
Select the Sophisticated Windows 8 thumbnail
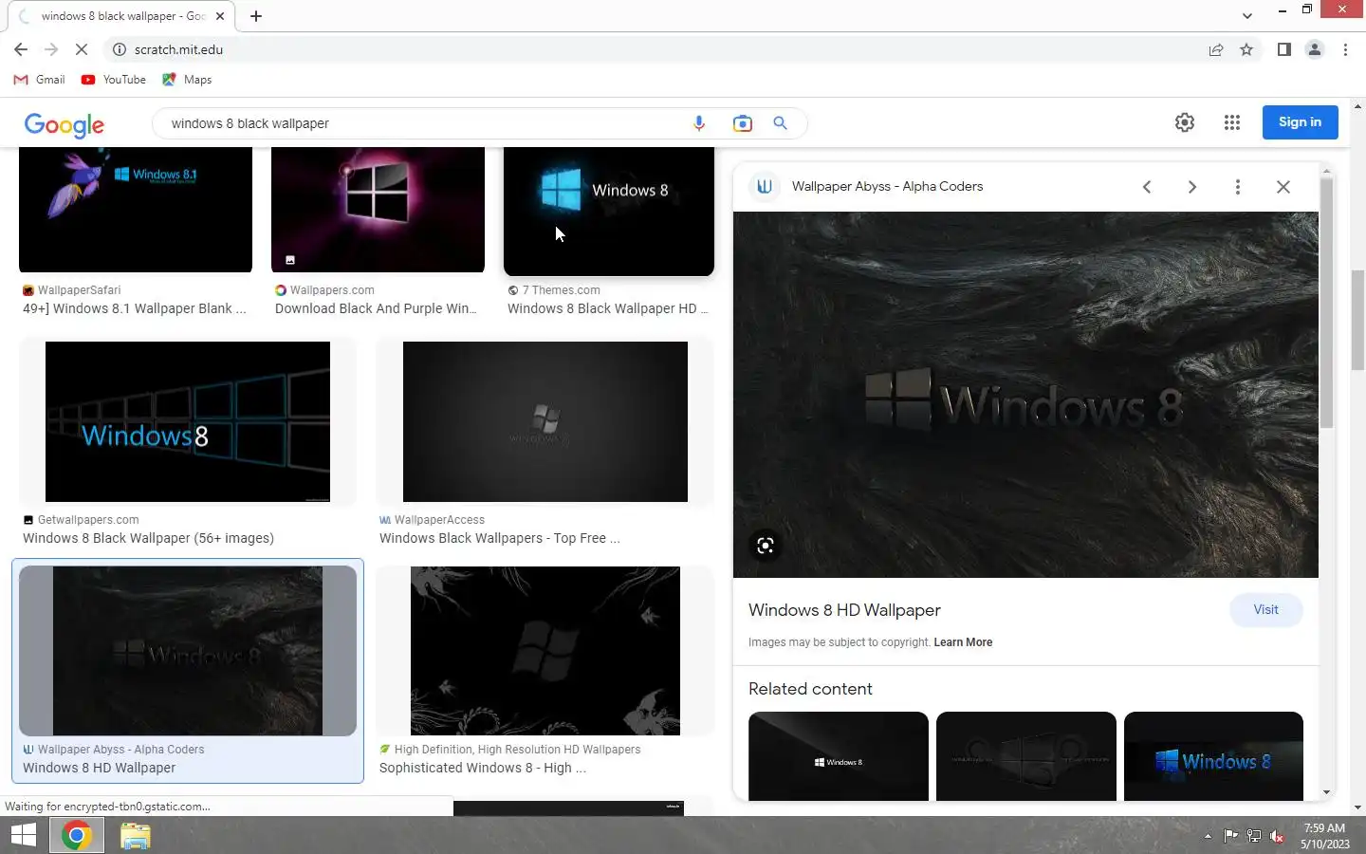[x=545, y=651]
